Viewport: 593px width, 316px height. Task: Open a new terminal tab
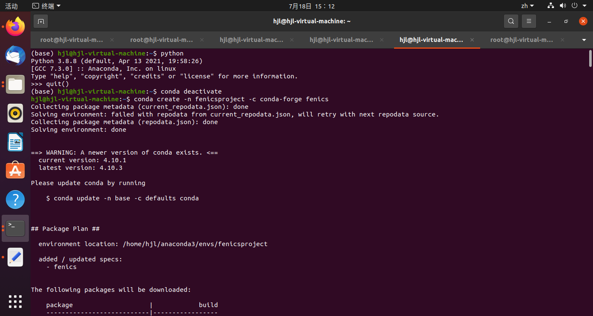tap(40, 21)
